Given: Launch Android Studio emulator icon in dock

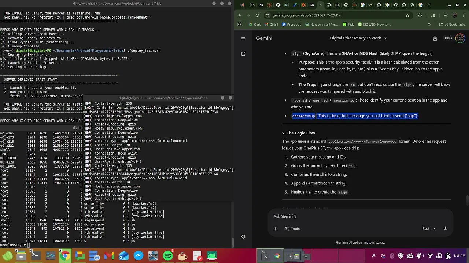Looking at the screenshot, I should (x=211, y=256).
